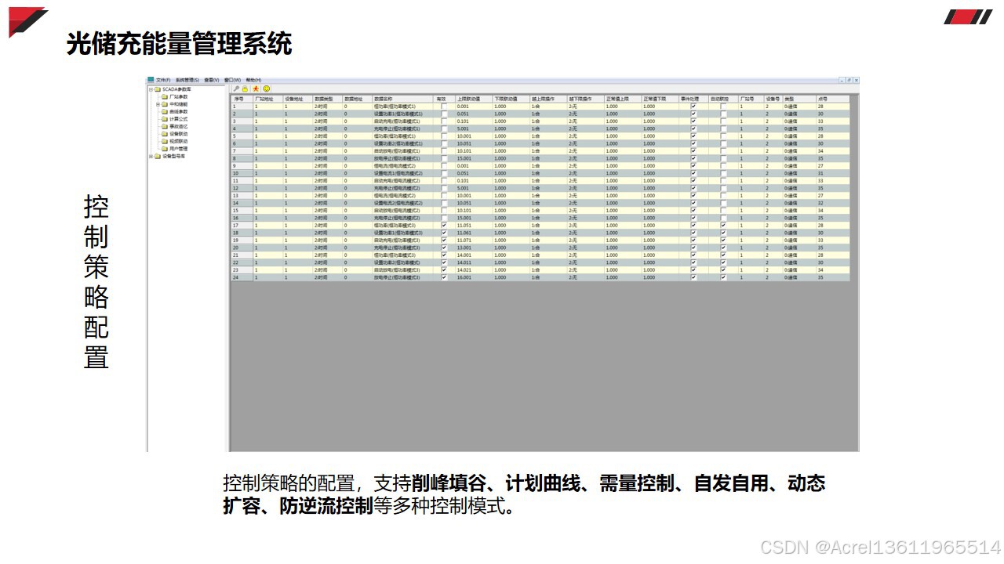Click the application icon left of 文件(F)
The width and height of the screenshot is (1004, 564).
pos(151,79)
